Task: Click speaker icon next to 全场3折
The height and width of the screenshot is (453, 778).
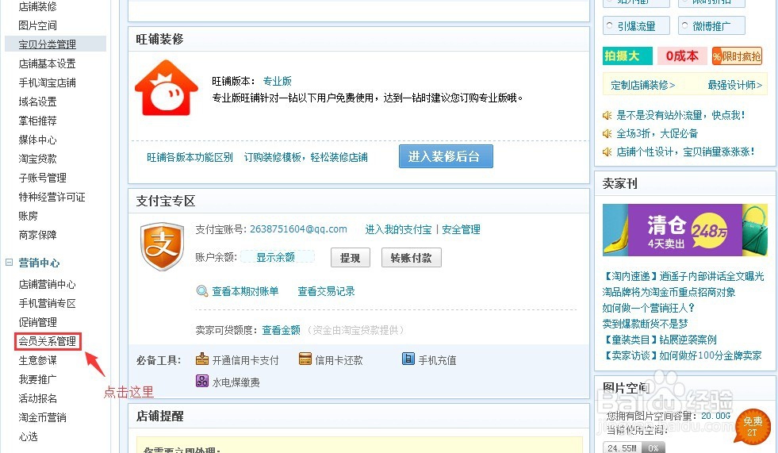Action: coord(607,134)
